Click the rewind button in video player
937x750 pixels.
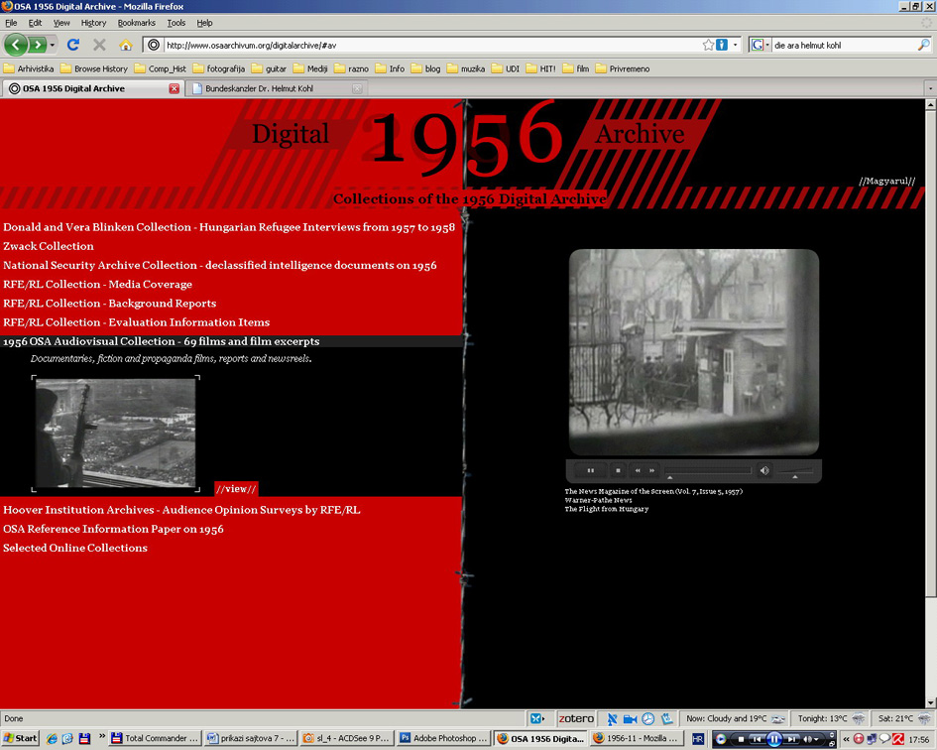(x=638, y=470)
